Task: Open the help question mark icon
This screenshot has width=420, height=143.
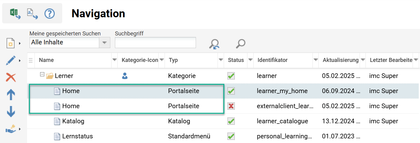Action: [49, 13]
